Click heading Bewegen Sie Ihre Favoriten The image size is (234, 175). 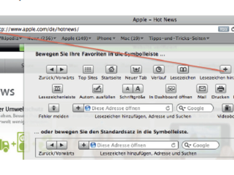tap(100, 54)
